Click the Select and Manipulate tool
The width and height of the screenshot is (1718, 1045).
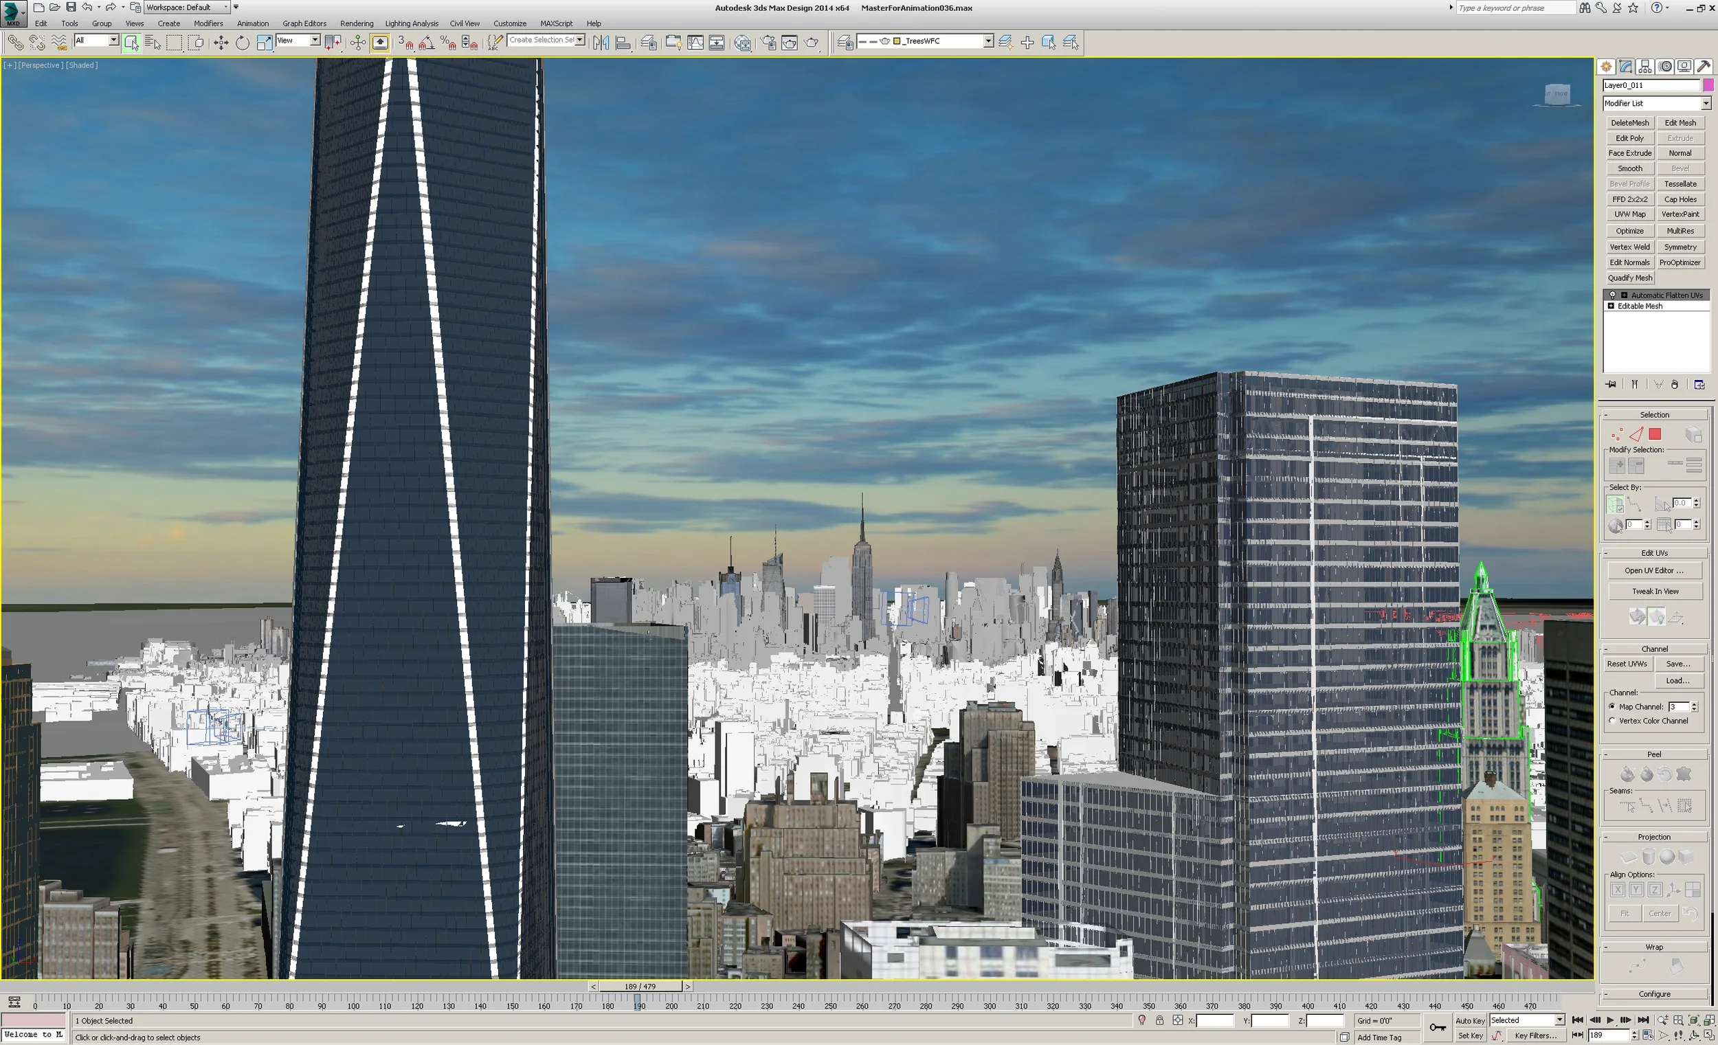click(357, 43)
